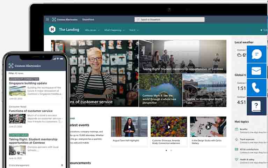Image resolution: width=268 pixels, height=168 pixels.
Task: Play the August Town Hall Highlights video
Action: (129, 127)
